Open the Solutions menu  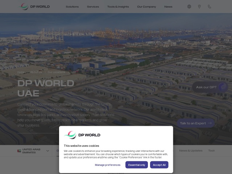72,7
